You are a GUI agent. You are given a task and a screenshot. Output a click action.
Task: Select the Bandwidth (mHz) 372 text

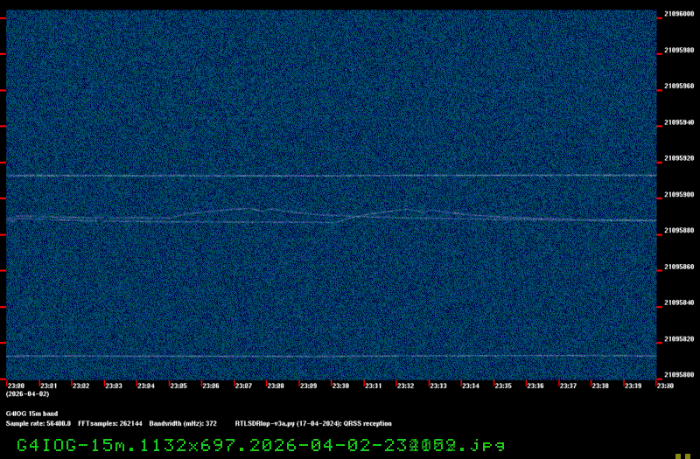click(183, 423)
